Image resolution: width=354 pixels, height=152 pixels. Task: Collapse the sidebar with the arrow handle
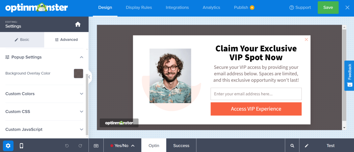coord(90,77)
